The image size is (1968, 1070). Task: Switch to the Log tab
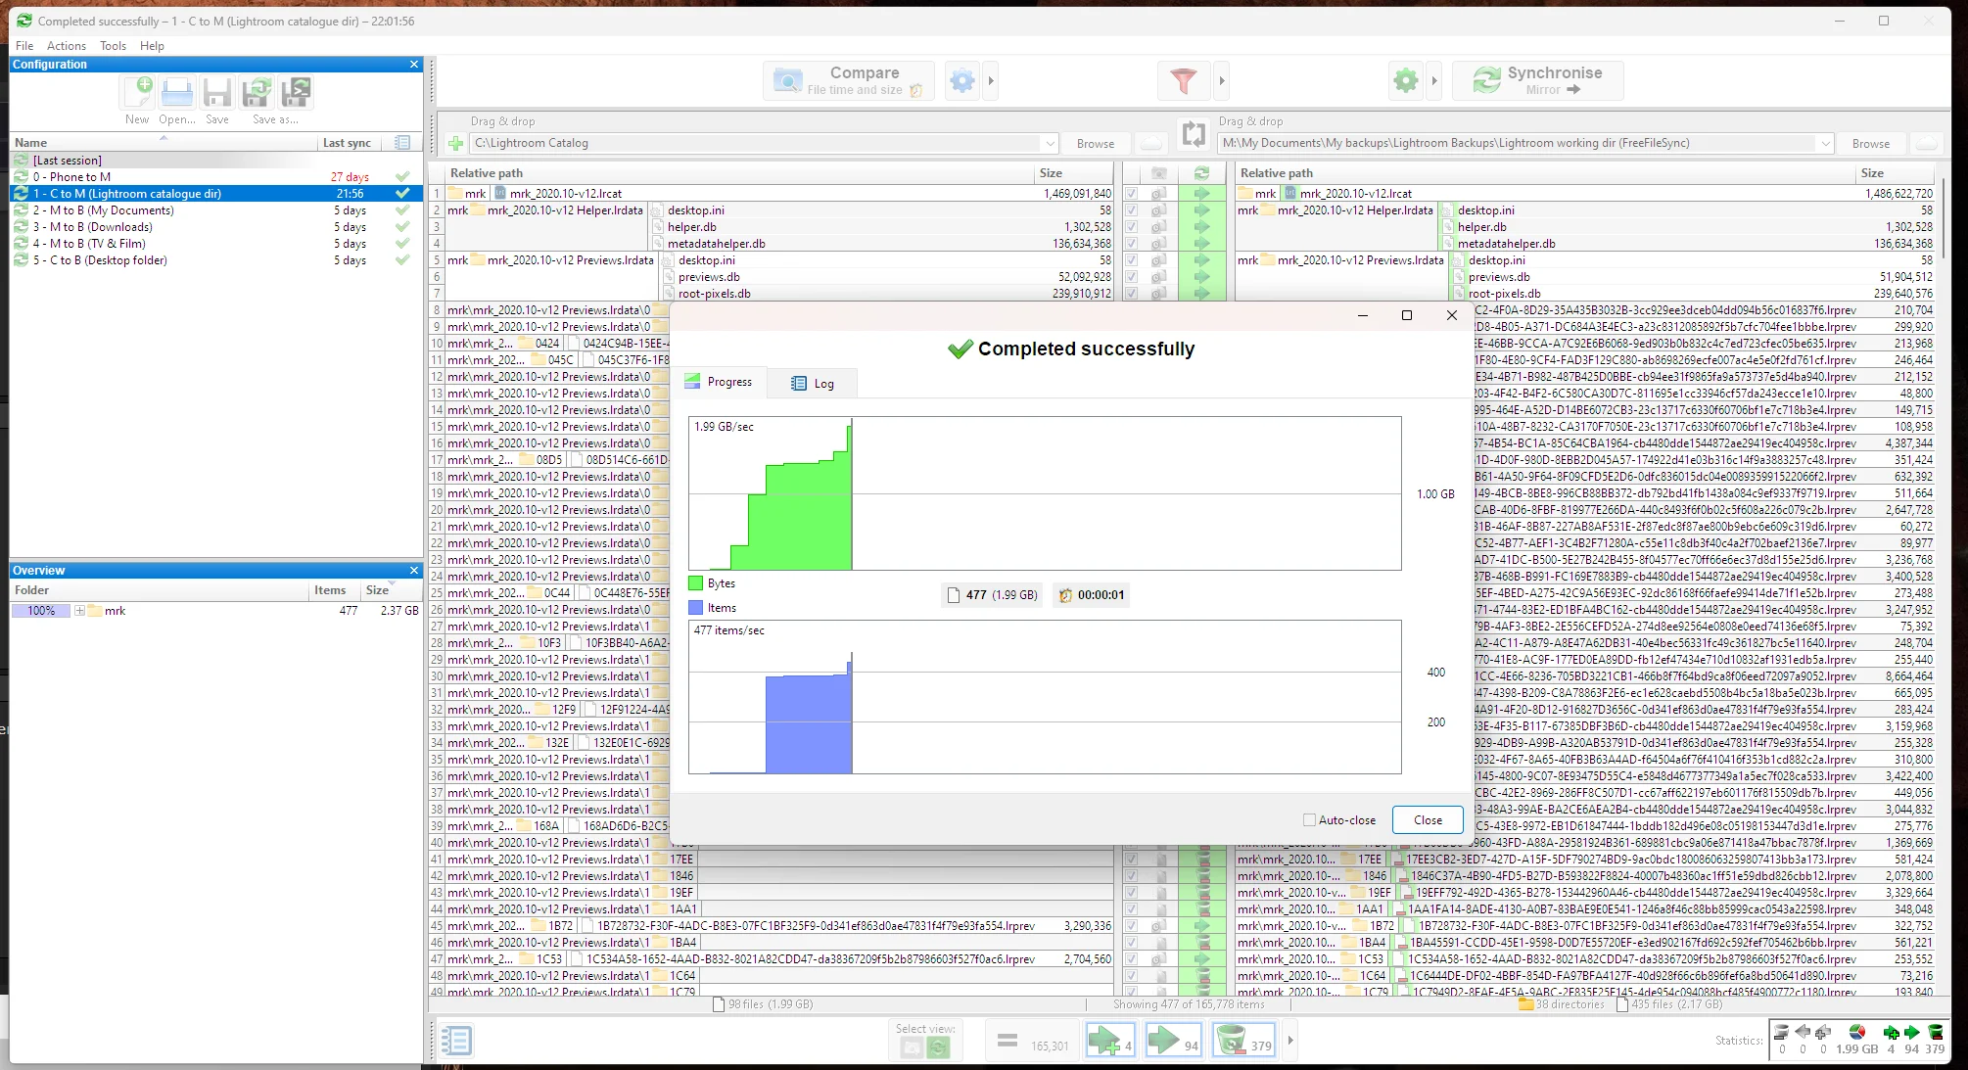coord(813,384)
